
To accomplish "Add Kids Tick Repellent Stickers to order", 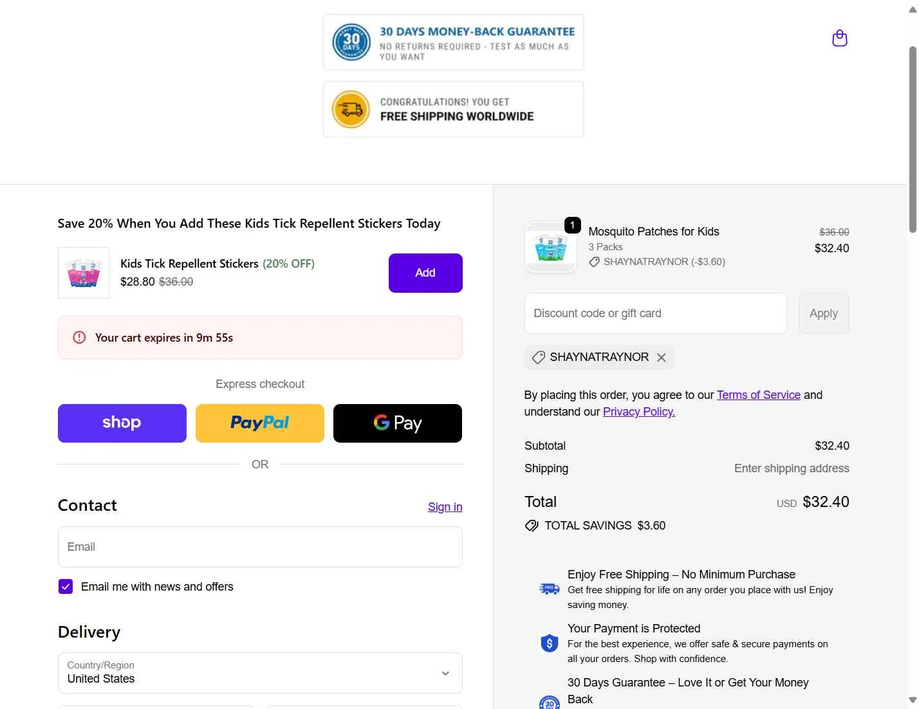I will coord(425,273).
